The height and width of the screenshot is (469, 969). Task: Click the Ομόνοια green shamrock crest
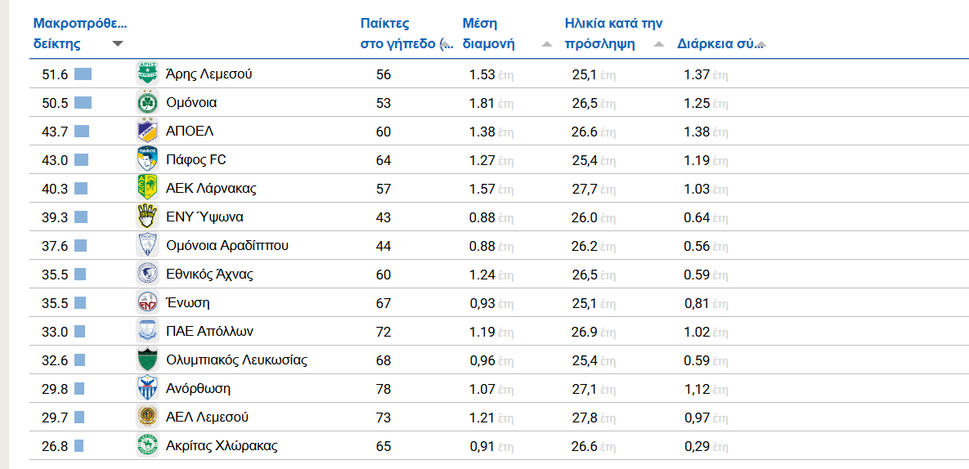(x=146, y=103)
